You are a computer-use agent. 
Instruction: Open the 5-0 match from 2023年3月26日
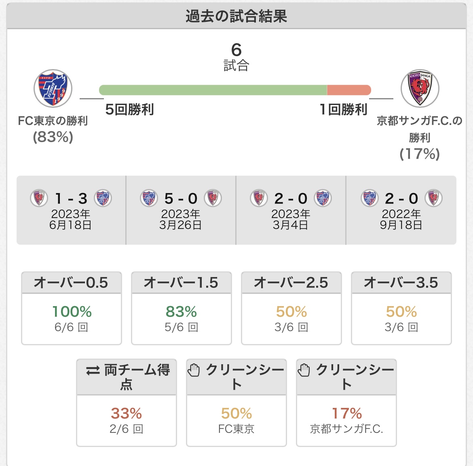[x=181, y=210]
